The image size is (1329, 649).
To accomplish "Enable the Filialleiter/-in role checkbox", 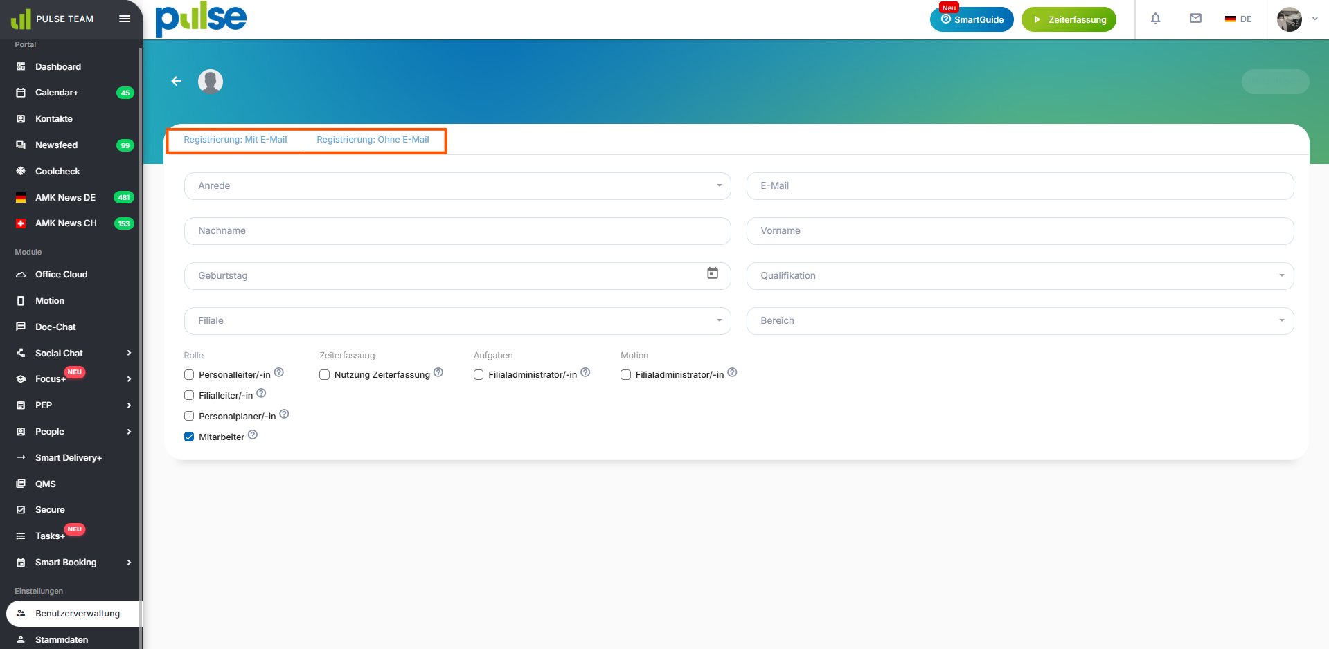I will point(189,396).
